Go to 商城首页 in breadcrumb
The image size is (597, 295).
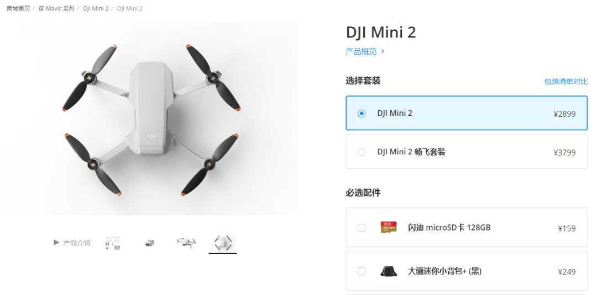18,8
